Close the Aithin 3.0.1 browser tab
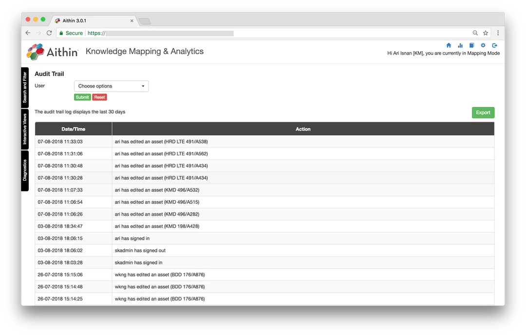Screen dimensions: 526x336 (132, 21)
